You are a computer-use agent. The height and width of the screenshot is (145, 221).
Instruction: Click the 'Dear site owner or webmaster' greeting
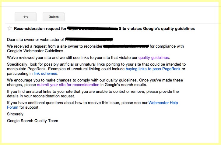pos(35,39)
